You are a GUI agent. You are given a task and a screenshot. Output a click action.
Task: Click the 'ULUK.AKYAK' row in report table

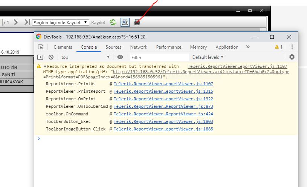pyautogui.click(x=17, y=82)
